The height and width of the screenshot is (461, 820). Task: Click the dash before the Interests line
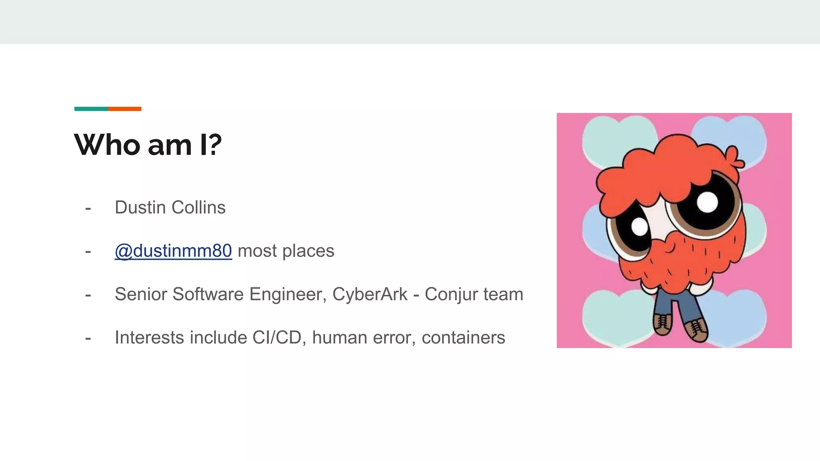point(88,338)
